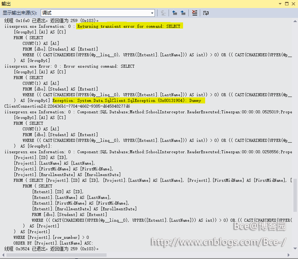Click the horizontal scrollbar thumb

[x=56, y=255]
